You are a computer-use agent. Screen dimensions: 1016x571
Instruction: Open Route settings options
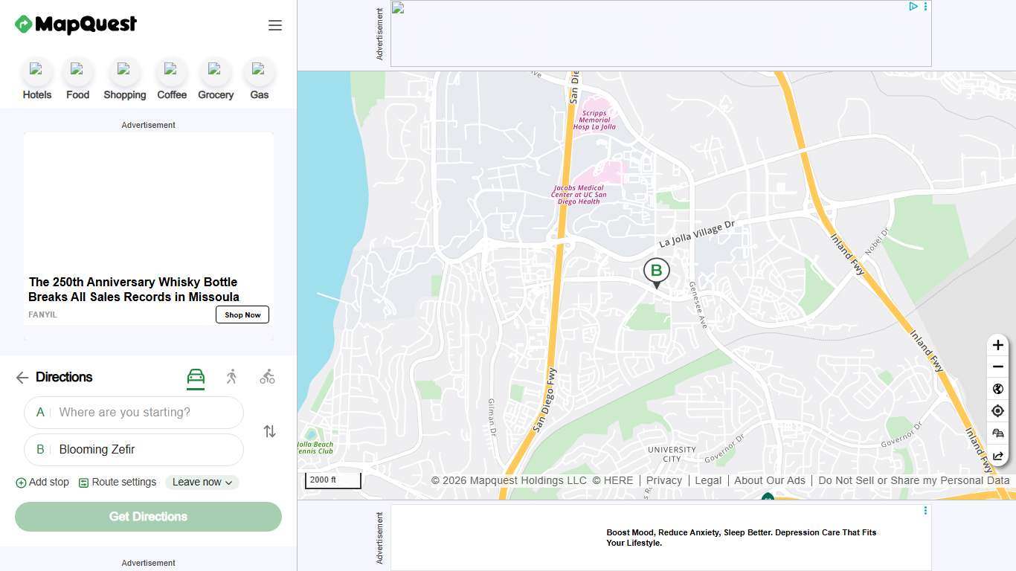pyautogui.click(x=117, y=482)
